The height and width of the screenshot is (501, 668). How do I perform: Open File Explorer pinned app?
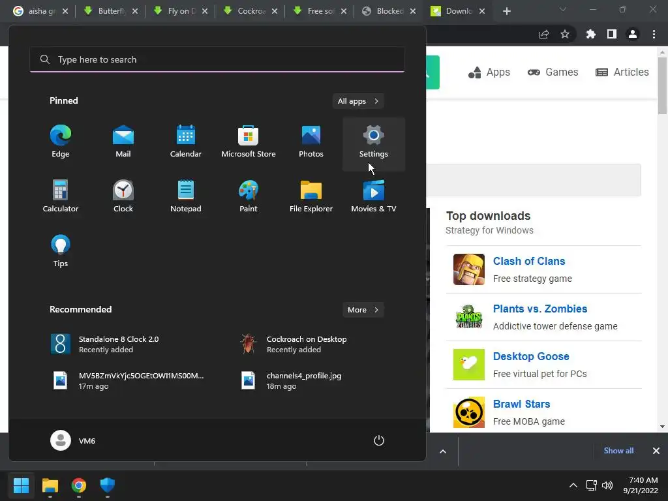(x=311, y=197)
